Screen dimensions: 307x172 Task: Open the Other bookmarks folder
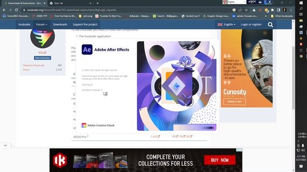pyautogui.click(x=282, y=16)
